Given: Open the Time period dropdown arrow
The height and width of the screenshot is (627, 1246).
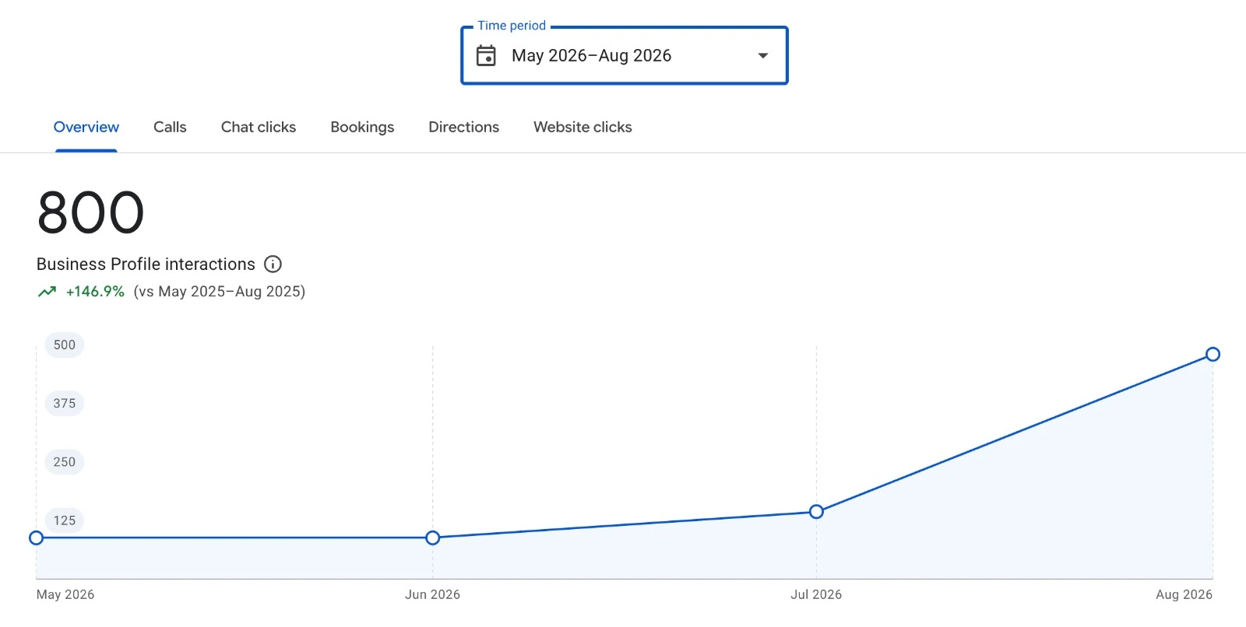Looking at the screenshot, I should click(x=763, y=55).
